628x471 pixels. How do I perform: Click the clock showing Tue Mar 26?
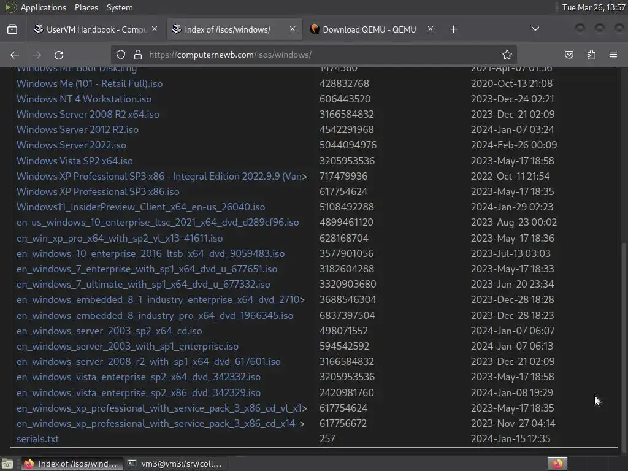pos(594,7)
